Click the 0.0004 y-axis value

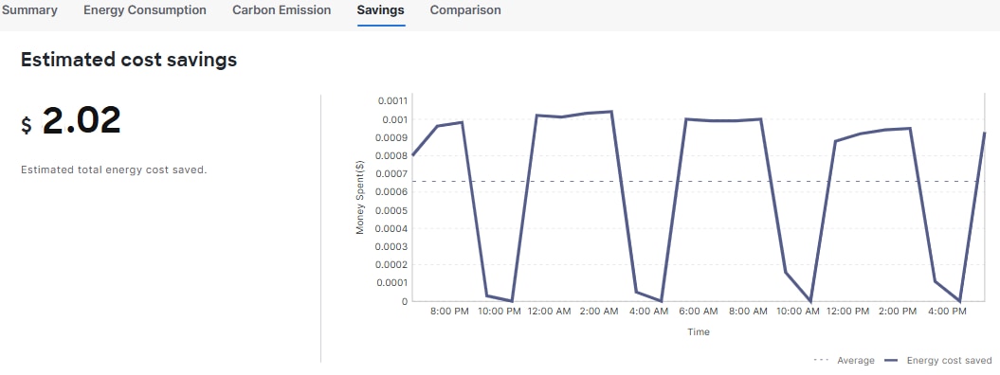pyautogui.click(x=392, y=228)
